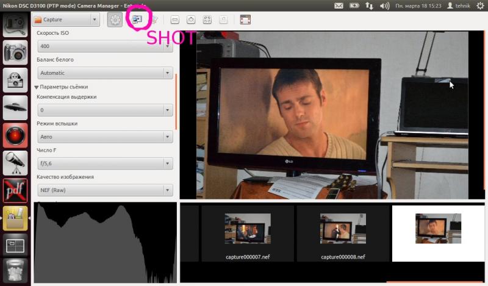Click the Качество изображения label
The image size is (488, 286).
[x=65, y=177]
